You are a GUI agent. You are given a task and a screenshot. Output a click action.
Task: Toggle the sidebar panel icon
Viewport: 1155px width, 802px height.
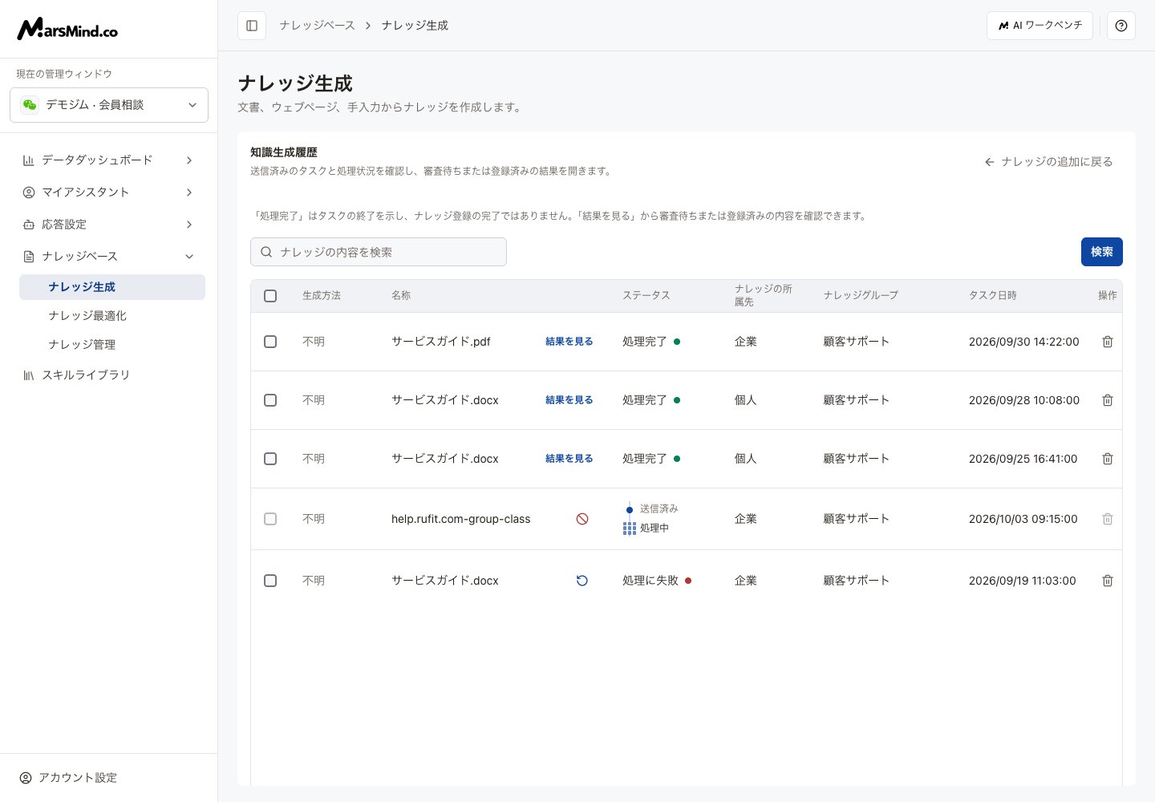252,26
